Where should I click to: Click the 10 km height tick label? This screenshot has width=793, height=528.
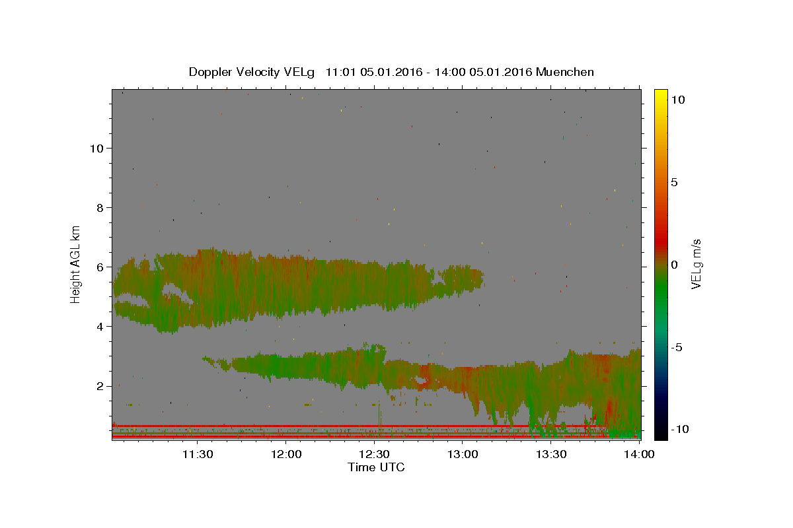[96, 148]
